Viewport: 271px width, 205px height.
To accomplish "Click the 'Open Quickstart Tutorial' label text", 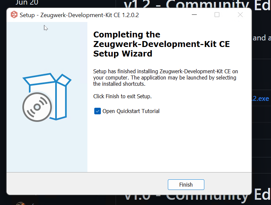I will tap(131, 111).
